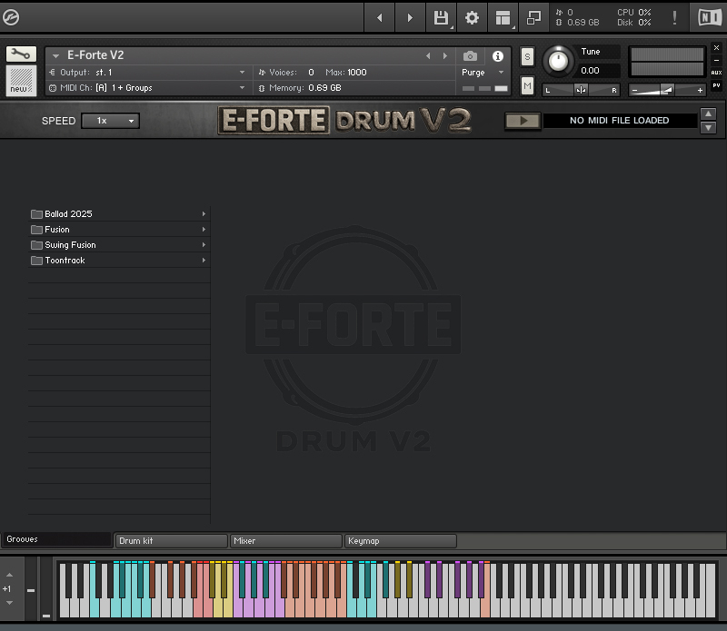This screenshot has height=631, width=727.
Task: Minimize the instrument header view
Action: pyautogui.click(x=716, y=60)
